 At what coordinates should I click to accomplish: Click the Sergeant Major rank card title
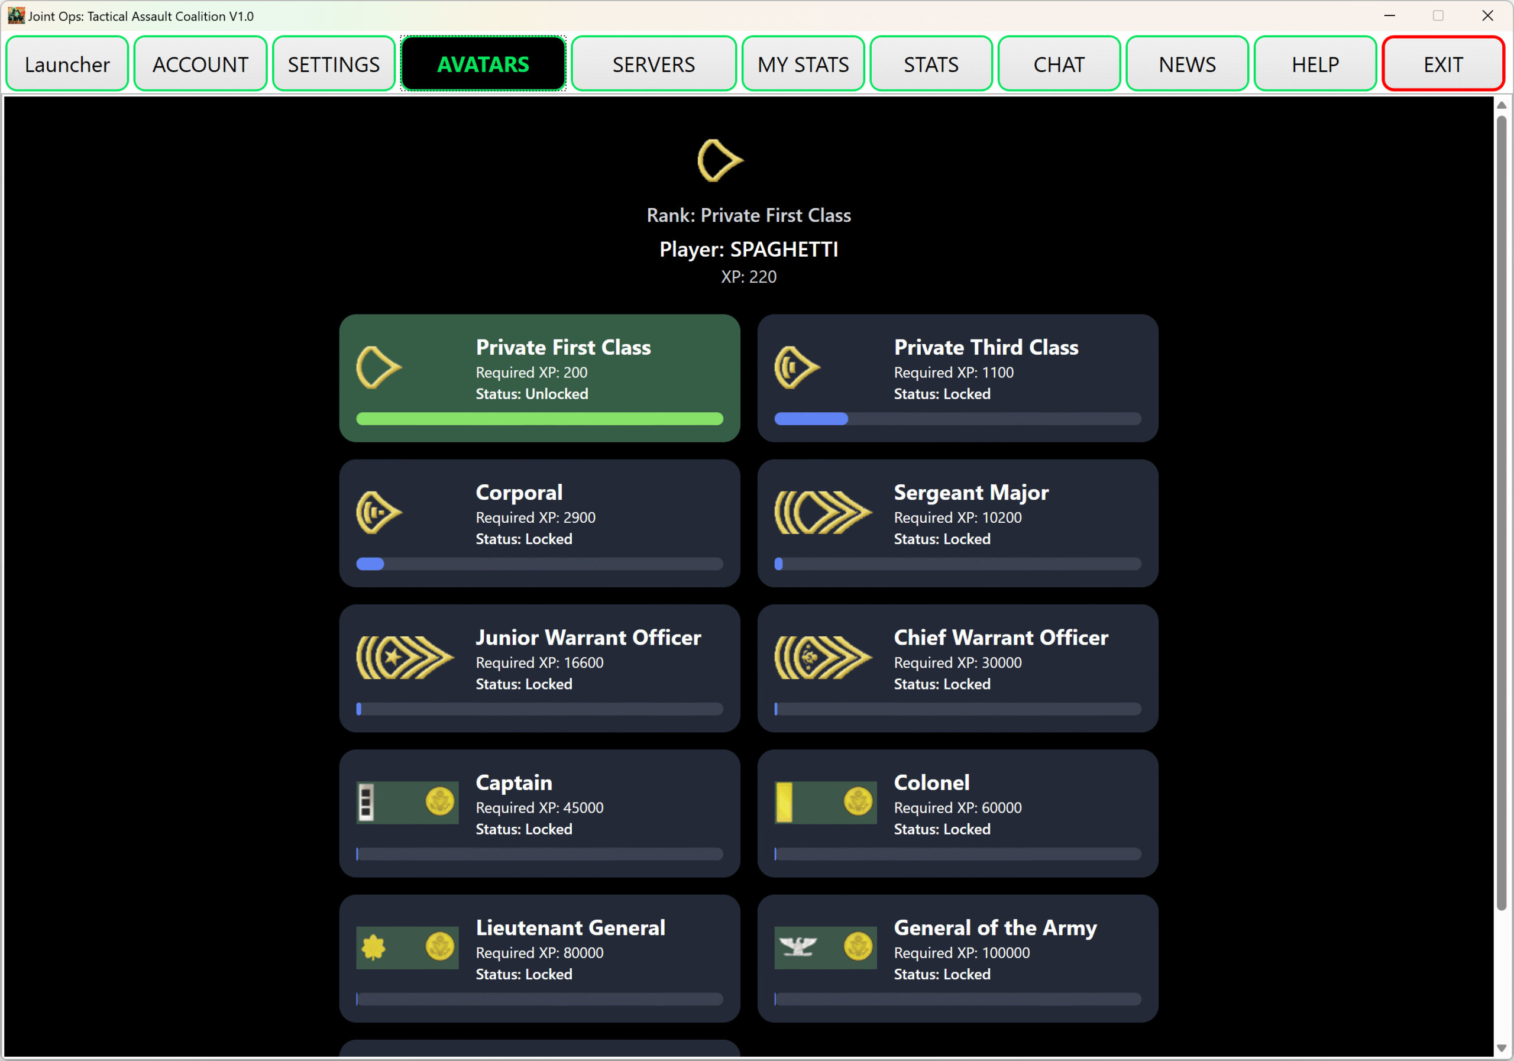pos(970,493)
